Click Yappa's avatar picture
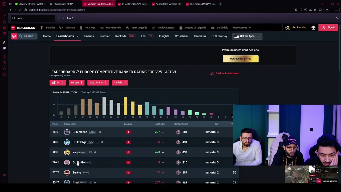This screenshot has width=341, height=192. (x=67, y=152)
